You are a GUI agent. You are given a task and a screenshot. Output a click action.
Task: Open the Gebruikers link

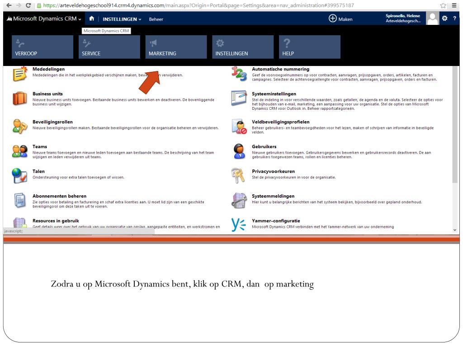[x=264, y=147]
